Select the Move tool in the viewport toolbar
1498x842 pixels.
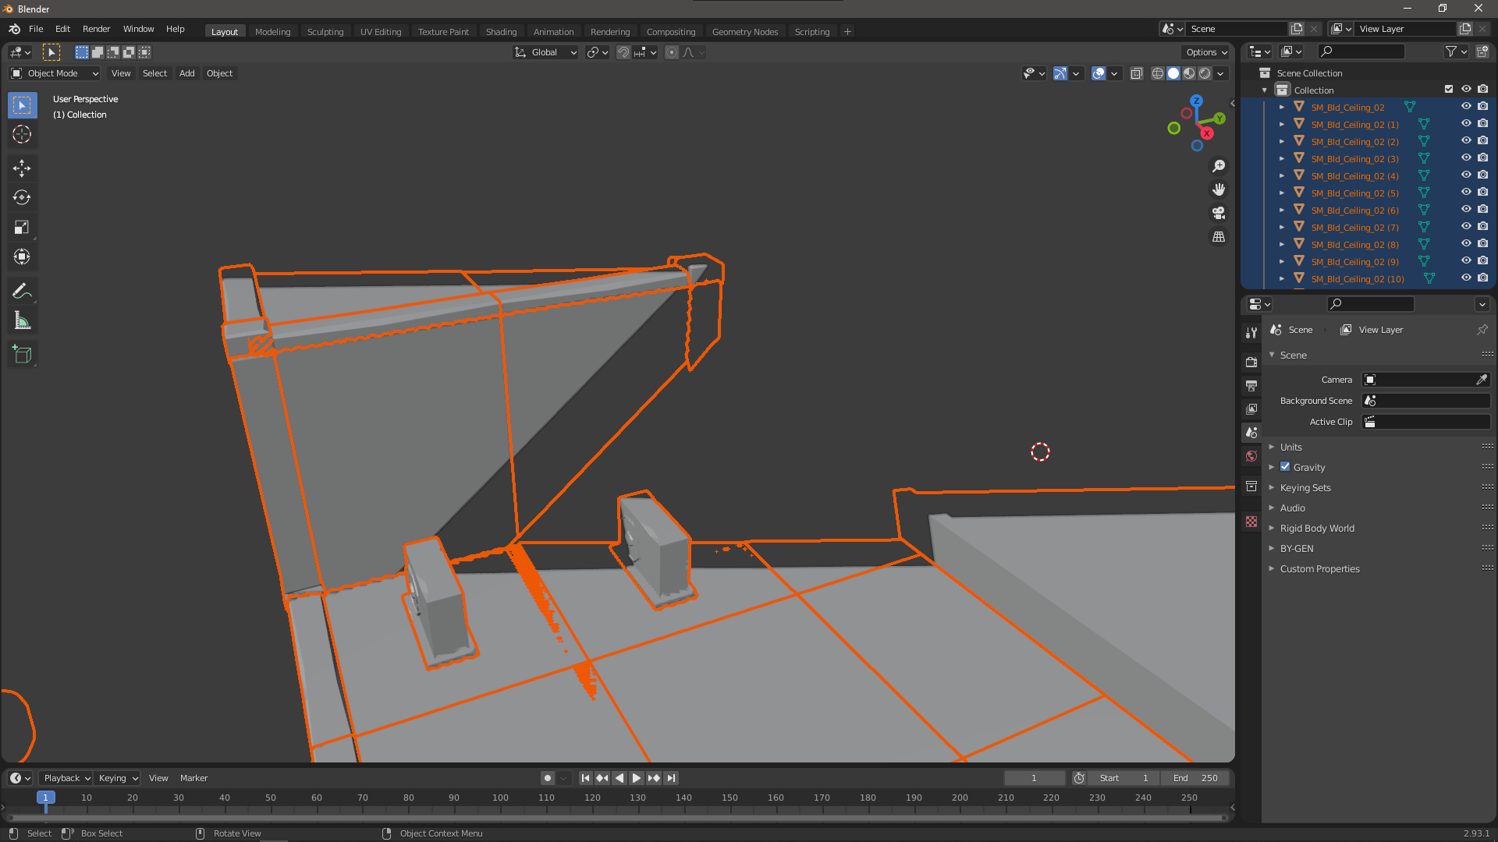pos(22,168)
